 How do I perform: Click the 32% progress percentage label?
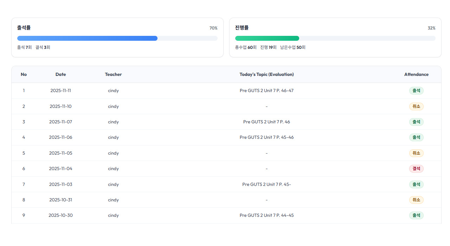tap(431, 28)
